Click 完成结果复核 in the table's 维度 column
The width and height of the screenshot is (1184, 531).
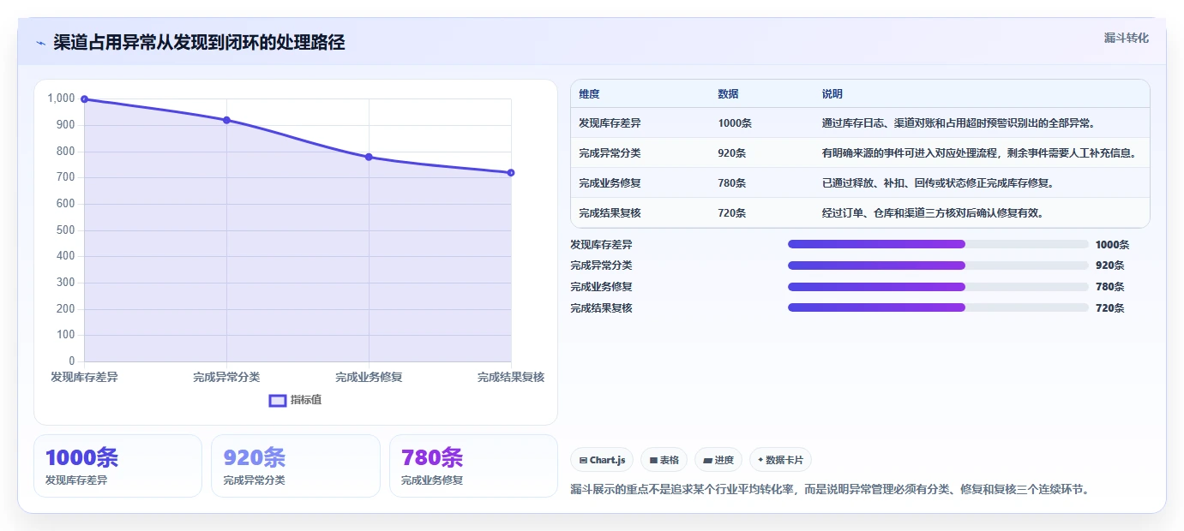(610, 213)
